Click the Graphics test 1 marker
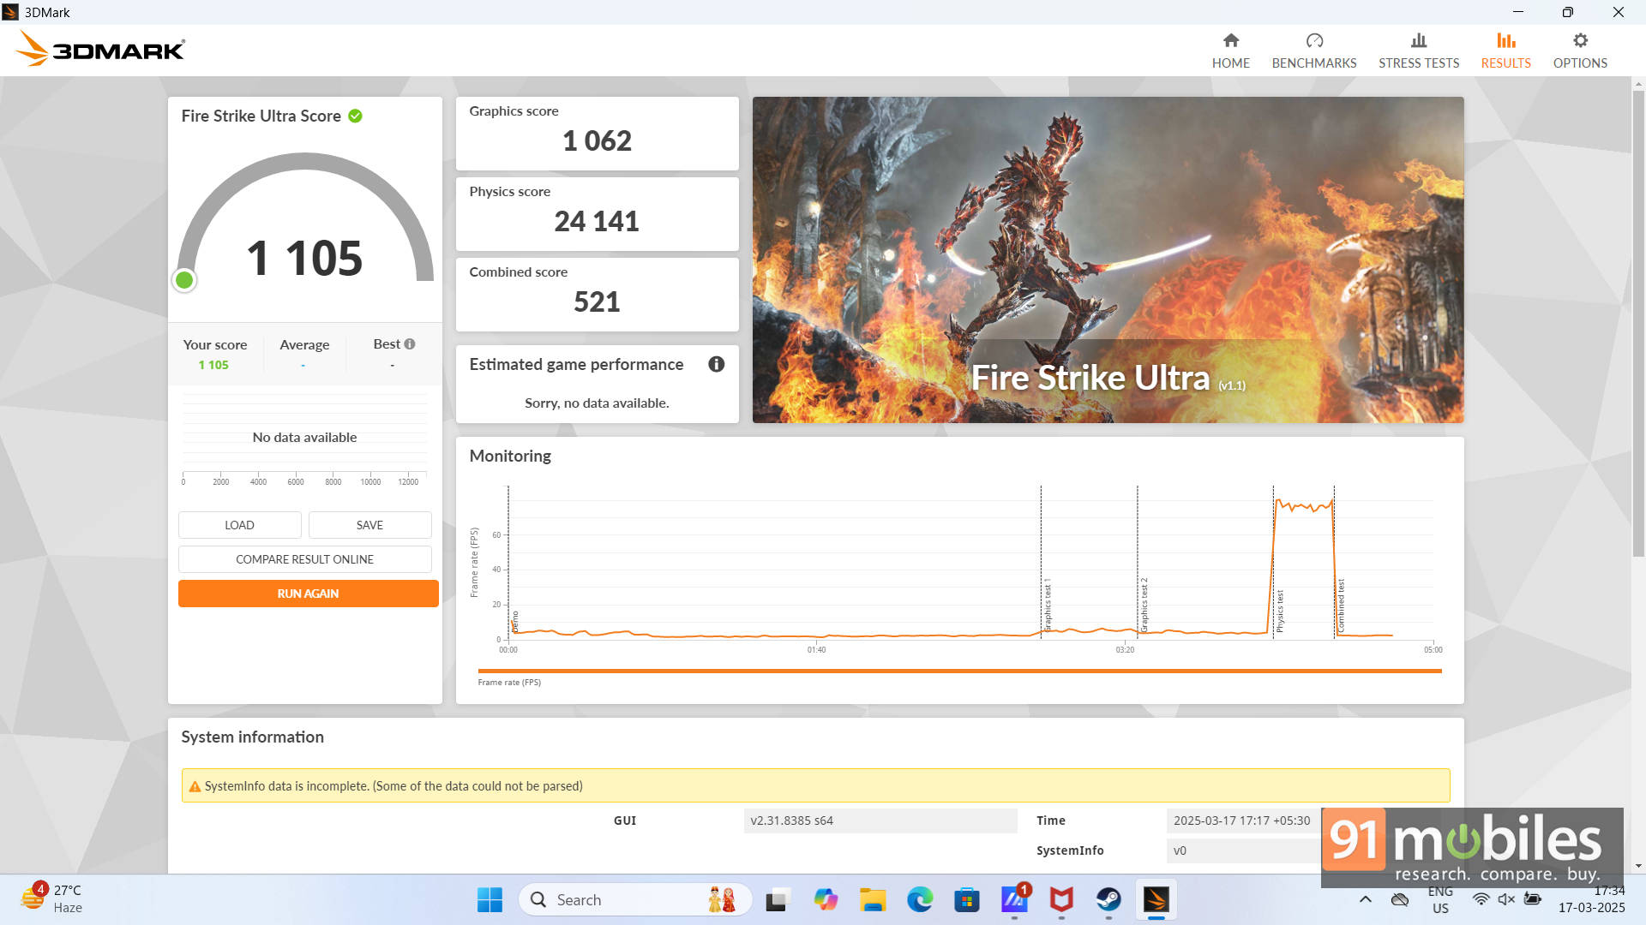Image resolution: width=1646 pixels, height=925 pixels. click(1047, 605)
